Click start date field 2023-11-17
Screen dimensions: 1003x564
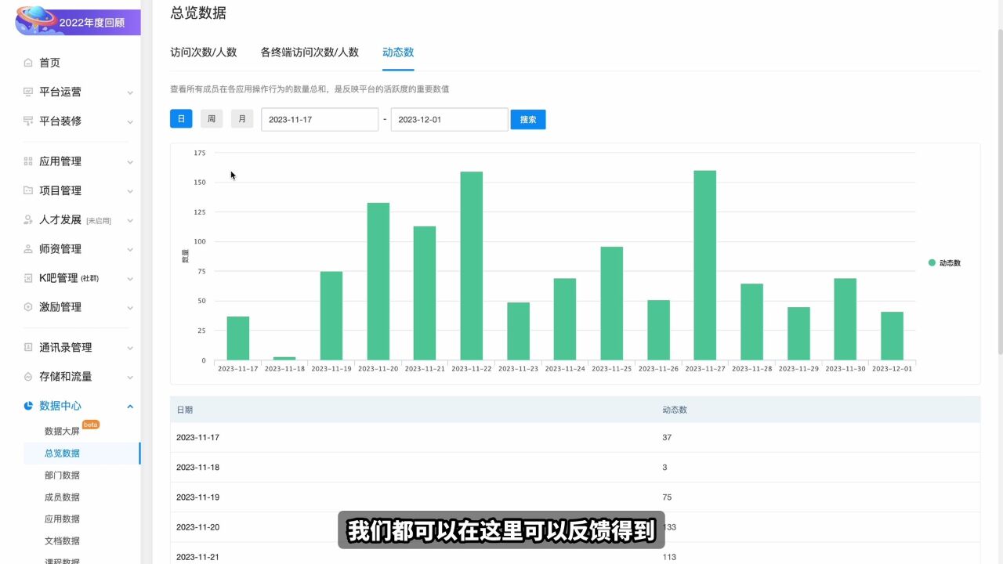(320, 119)
